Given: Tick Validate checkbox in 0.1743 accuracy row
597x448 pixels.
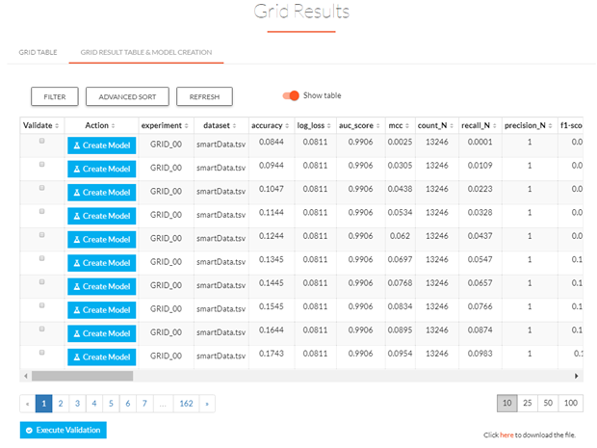Looking at the screenshot, I should [x=41, y=353].
